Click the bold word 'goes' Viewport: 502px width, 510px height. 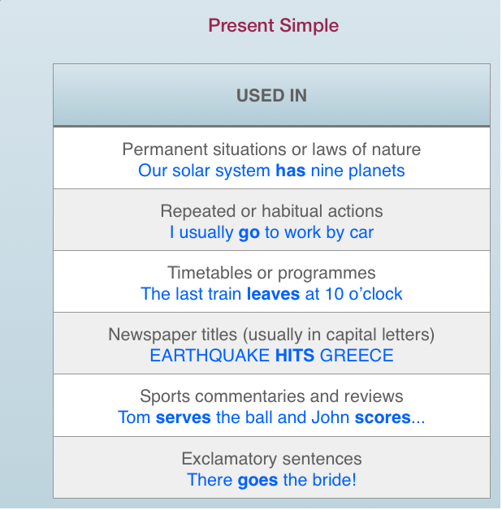(257, 481)
